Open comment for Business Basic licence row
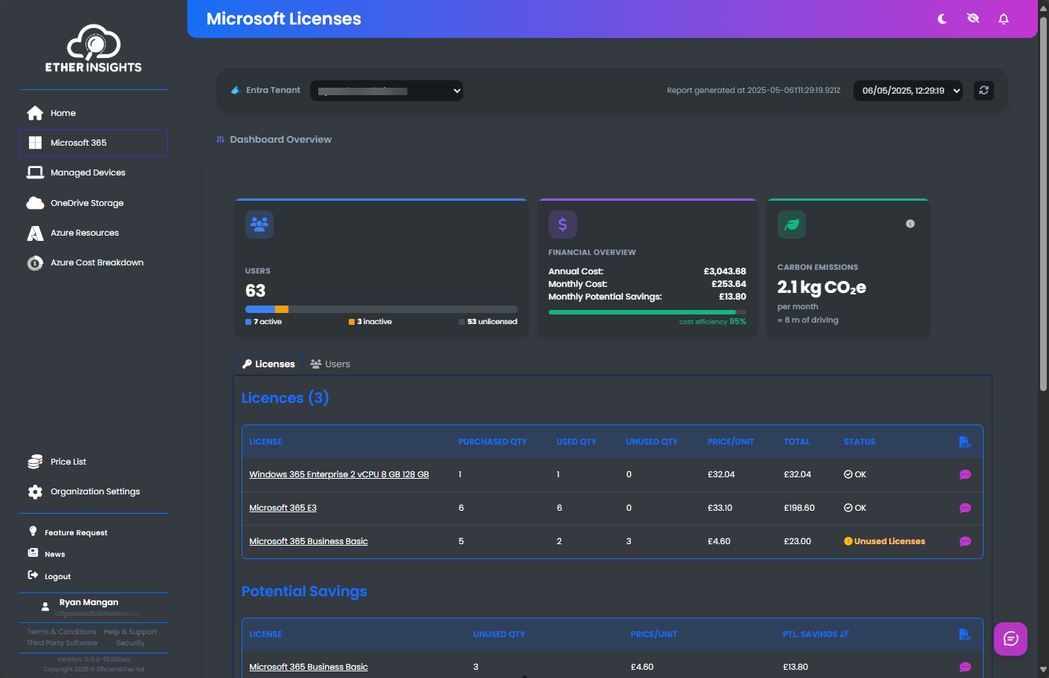 tap(965, 541)
